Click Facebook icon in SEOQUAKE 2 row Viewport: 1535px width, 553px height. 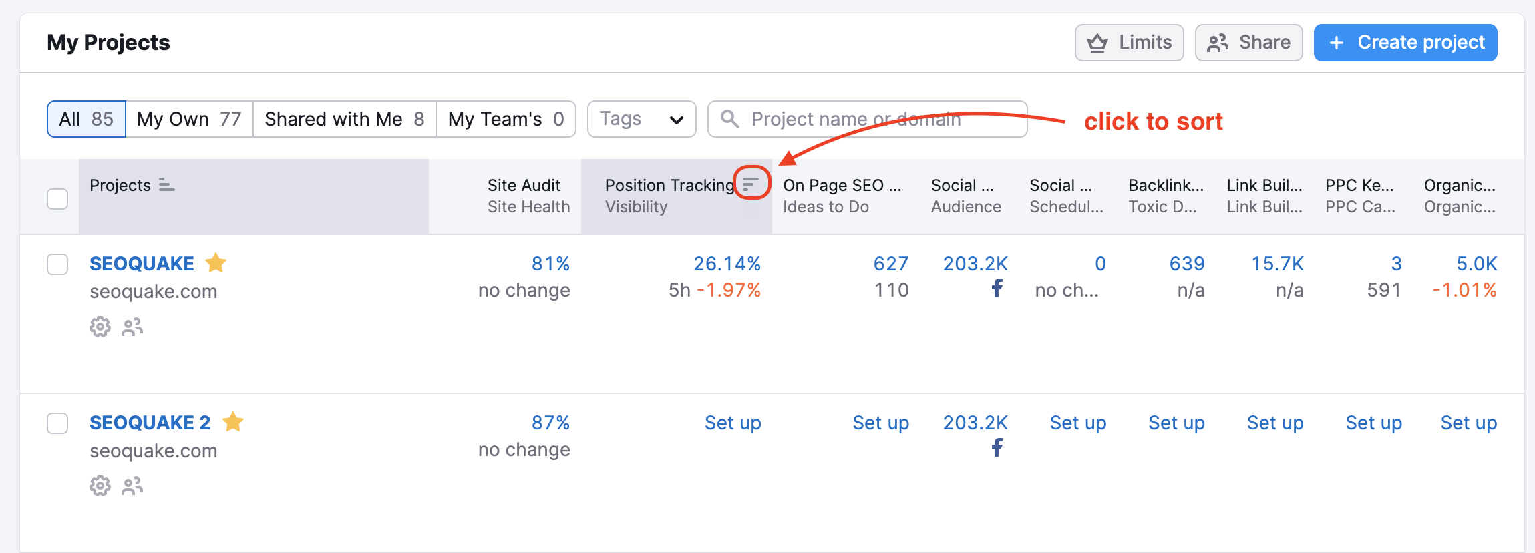997,447
